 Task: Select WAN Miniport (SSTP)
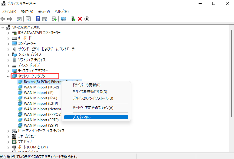click(41, 125)
